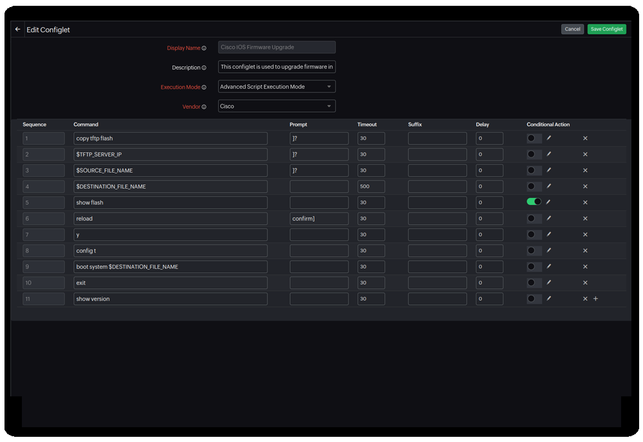
Task: Add a new row with the plus icon
Action: tap(595, 299)
